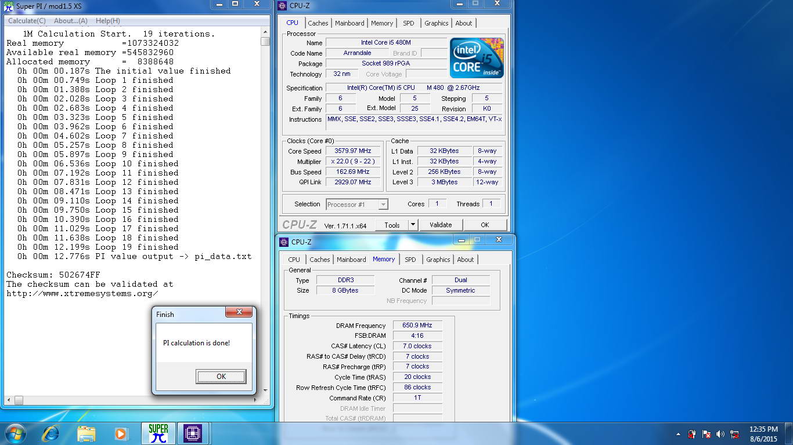Click the Intel Core i5 logo
The height and width of the screenshot is (445, 793).
click(x=477, y=58)
